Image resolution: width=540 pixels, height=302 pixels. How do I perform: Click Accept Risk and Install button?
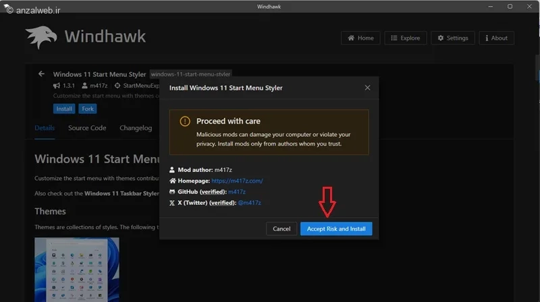[336, 229]
